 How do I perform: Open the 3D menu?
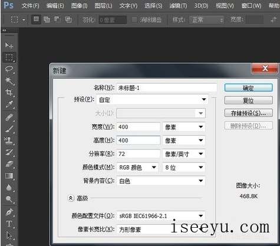(x=201, y=5)
